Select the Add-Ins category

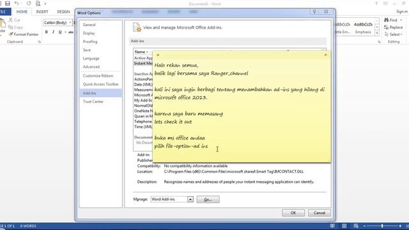(x=101, y=93)
